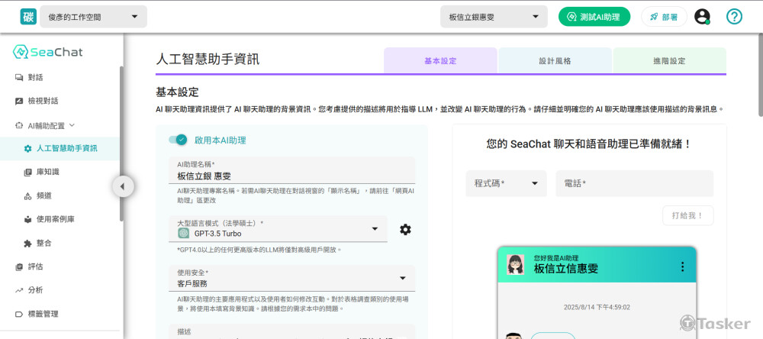
Task: Click the 檢視對話 message icon
Action: [x=19, y=101]
